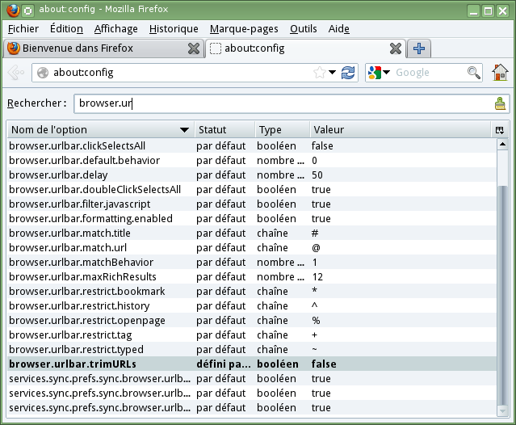Image resolution: width=516 pixels, height=425 pixels.
Task: Open URL history dropdown next to star
Action: (x=333, y=73)
